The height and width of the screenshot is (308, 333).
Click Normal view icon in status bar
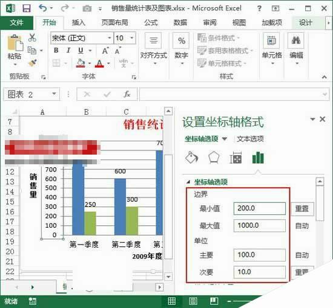171,301
